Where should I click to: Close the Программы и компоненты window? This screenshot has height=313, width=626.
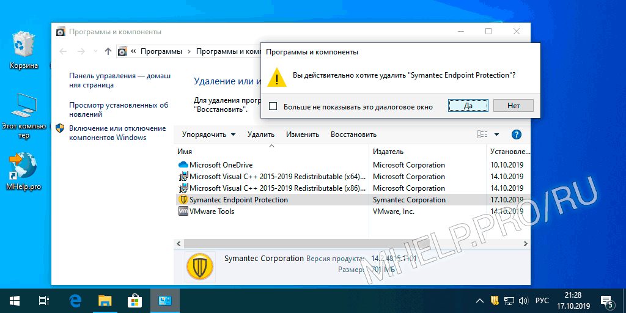[x=516, y=31]
